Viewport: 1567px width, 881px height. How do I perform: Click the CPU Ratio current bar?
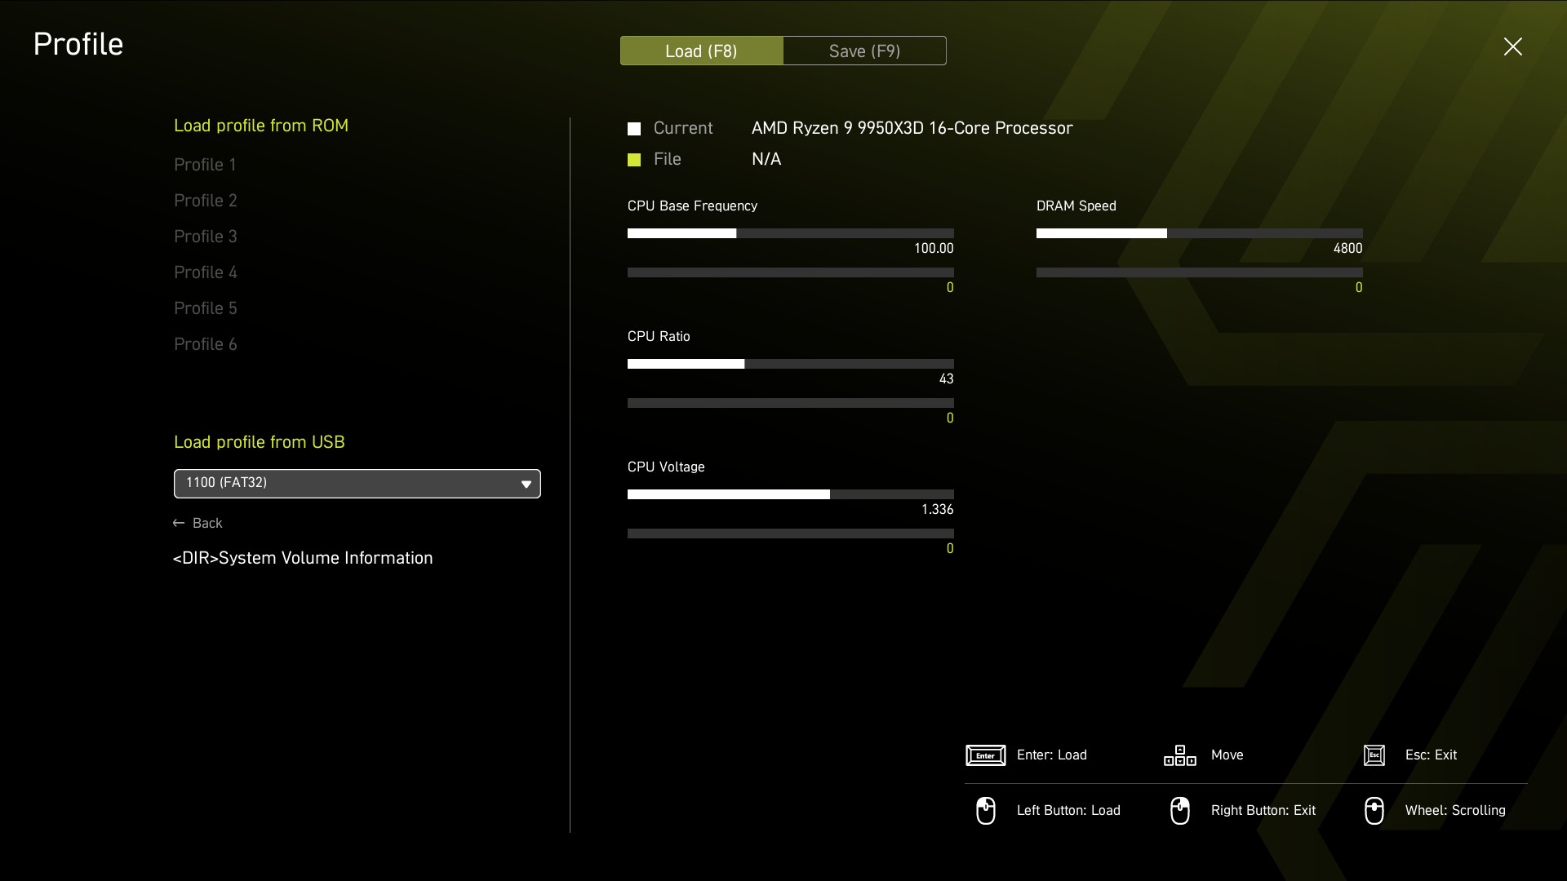(x=791, y=364)
